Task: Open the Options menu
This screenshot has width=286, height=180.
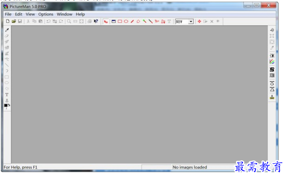Action: (x=46, y=14)
